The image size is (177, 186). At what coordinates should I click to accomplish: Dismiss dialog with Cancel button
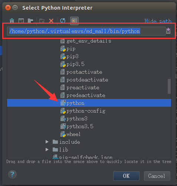157,176
